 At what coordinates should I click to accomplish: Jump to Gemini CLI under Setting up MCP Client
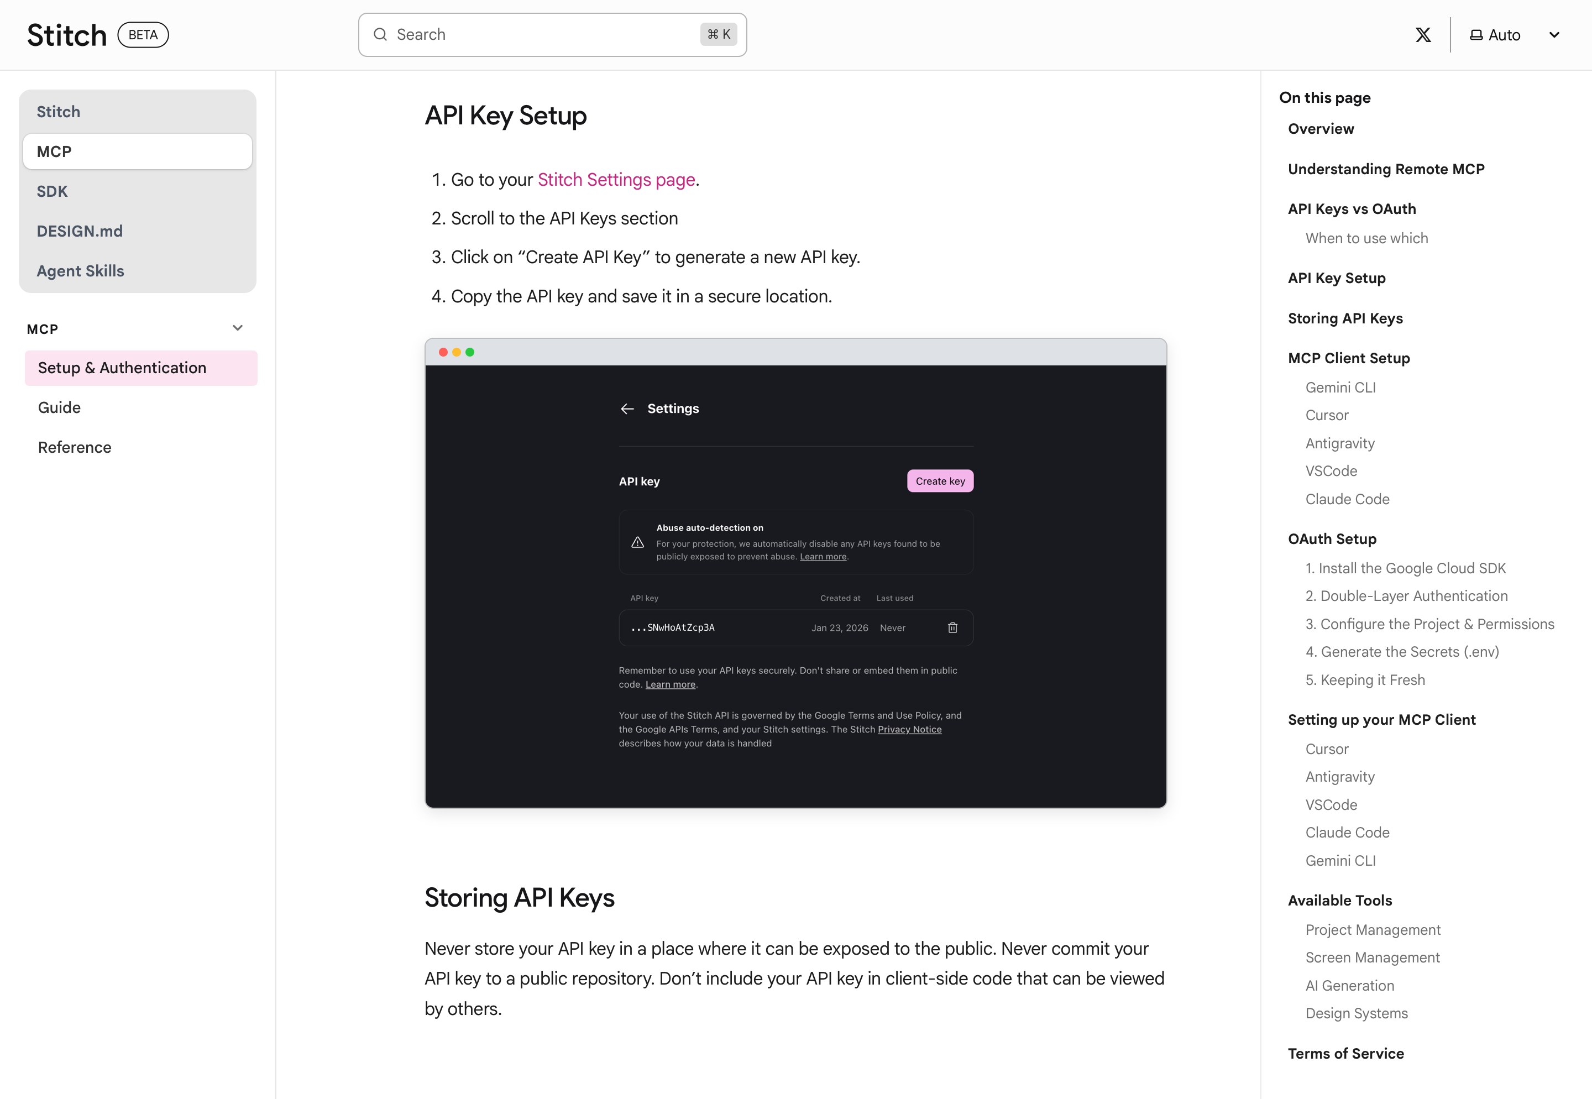[x=1340, y=861]
